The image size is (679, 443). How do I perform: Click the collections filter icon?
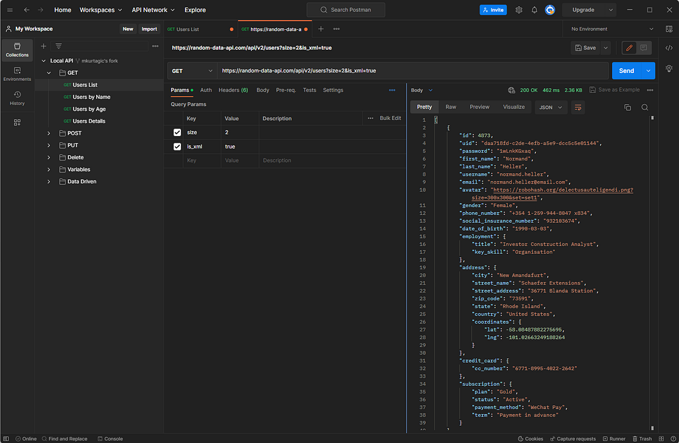pyautogui.click(x=58, y=46)
